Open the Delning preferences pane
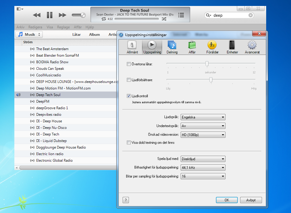 click(172, 47)
